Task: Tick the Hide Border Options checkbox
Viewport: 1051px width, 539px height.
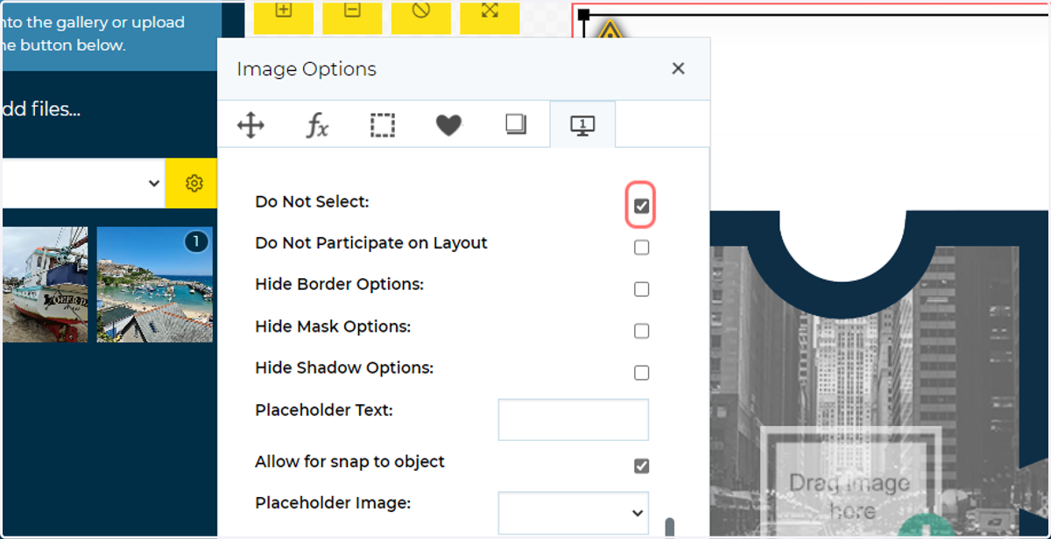Action: coord(642,290)
